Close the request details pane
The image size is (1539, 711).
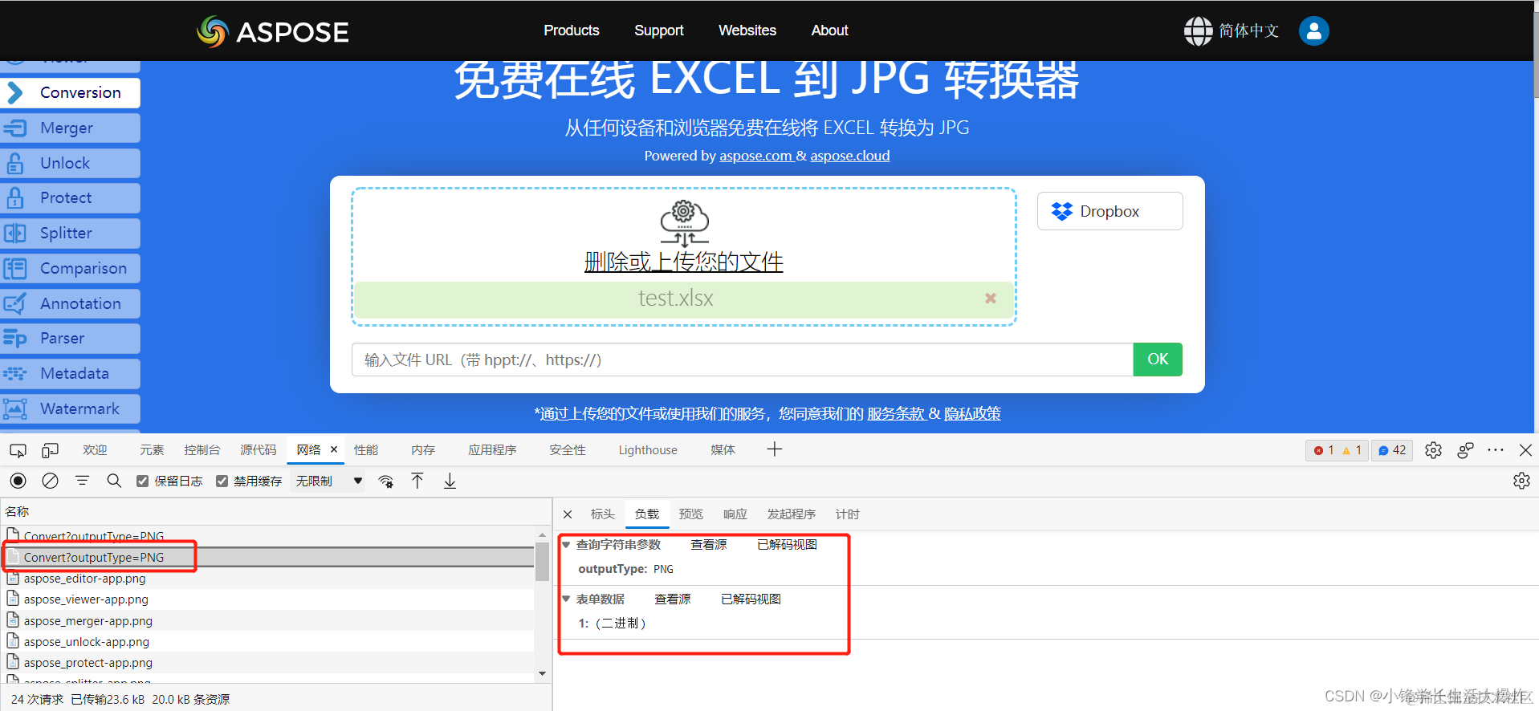[568, 514]
